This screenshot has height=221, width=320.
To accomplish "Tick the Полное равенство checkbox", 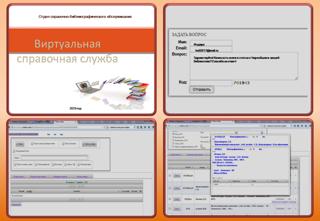I will (36, 164).
